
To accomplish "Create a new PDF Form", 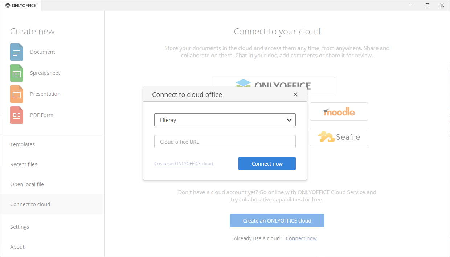I will (41, 115).
